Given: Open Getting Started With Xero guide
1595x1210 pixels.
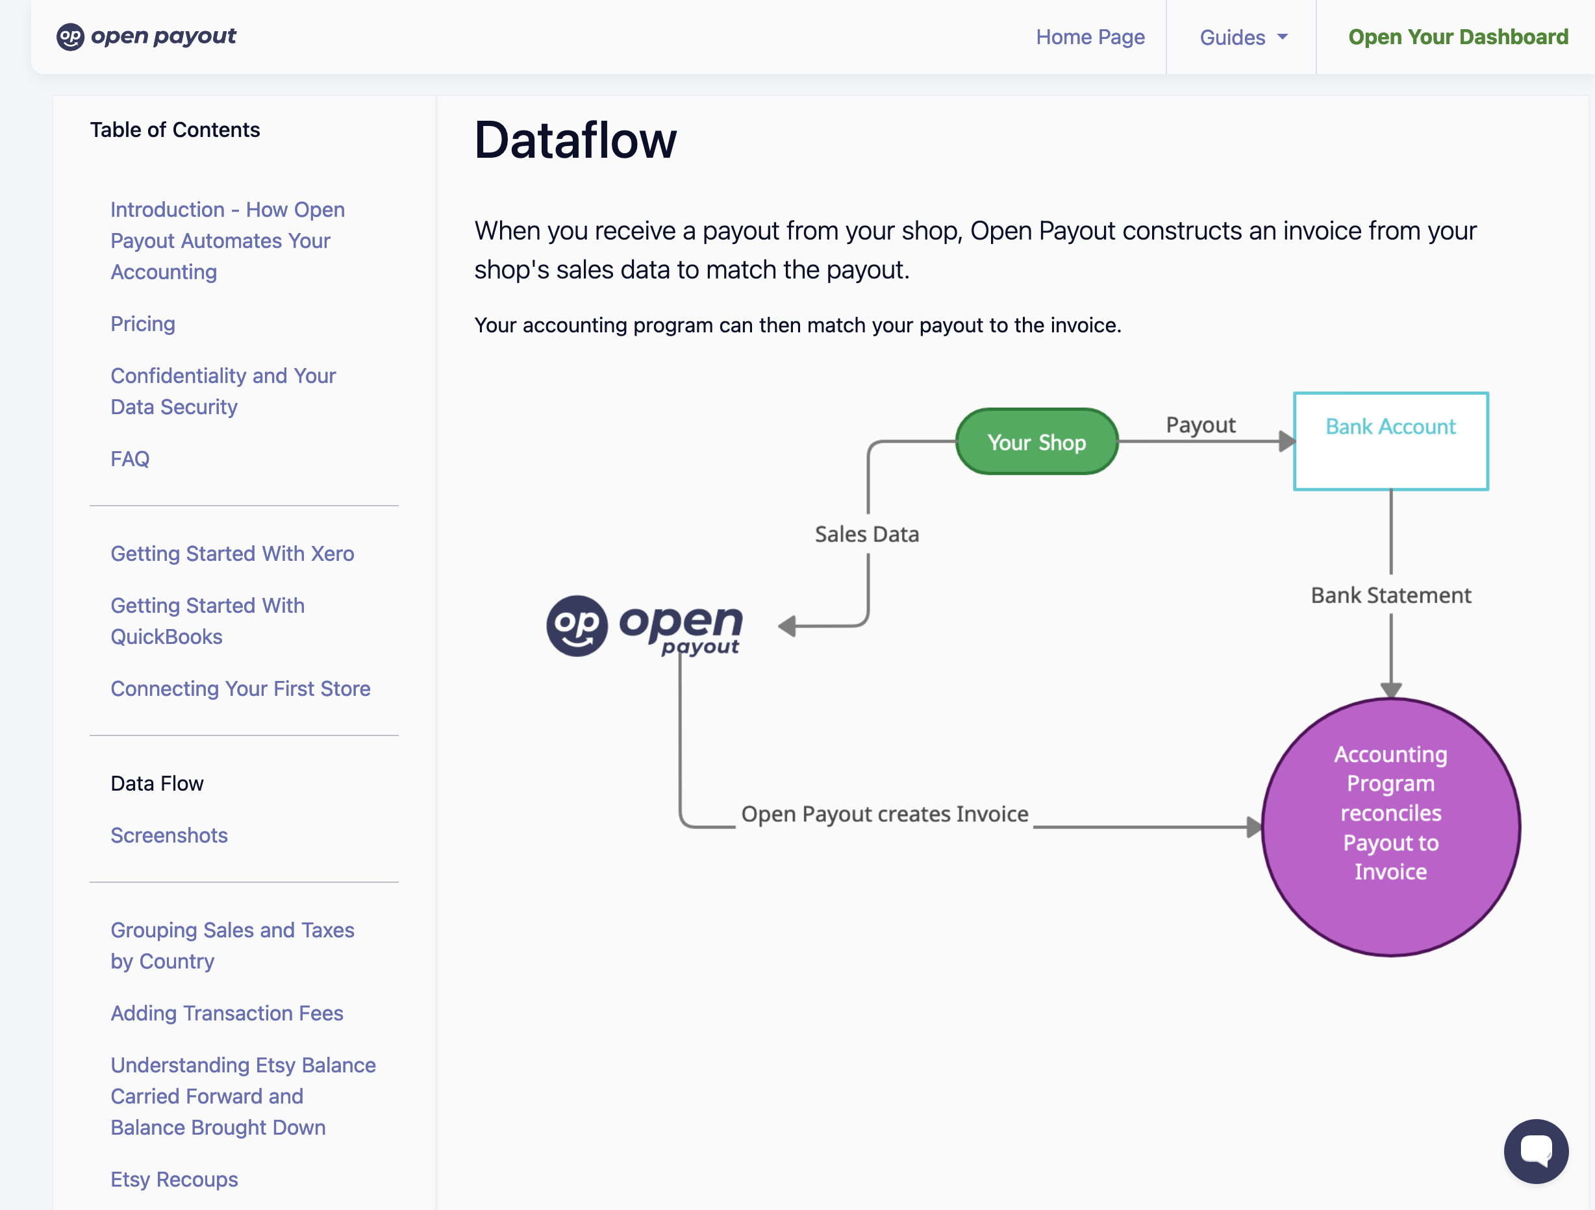Looking at the screenshot, I should pos(232,554).
